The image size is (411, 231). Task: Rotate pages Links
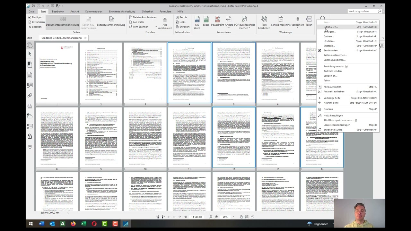[x=180, y=22]
